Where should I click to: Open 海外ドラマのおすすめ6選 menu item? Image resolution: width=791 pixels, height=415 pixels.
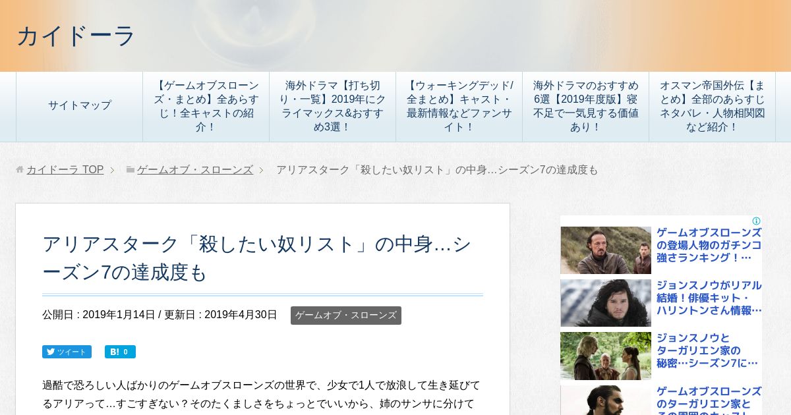(x=585, y=105)
